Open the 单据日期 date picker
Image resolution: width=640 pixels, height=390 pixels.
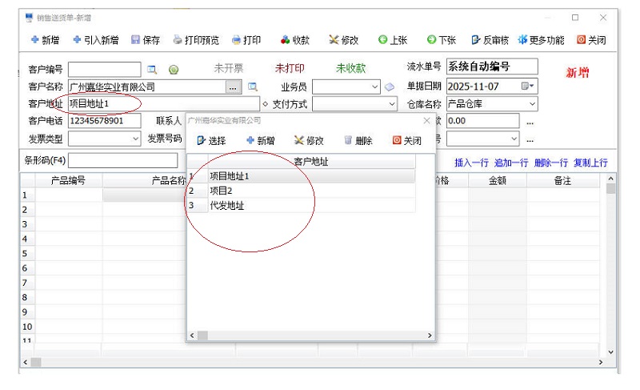point(527,86)
